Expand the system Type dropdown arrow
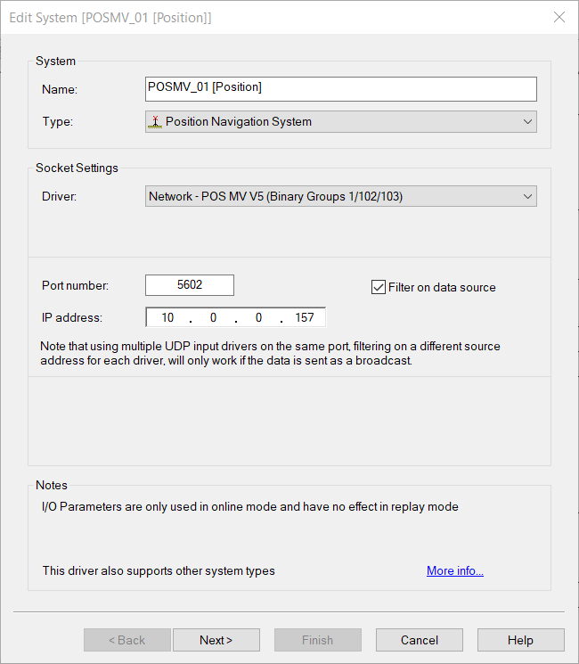 click(x=527, y=121)
